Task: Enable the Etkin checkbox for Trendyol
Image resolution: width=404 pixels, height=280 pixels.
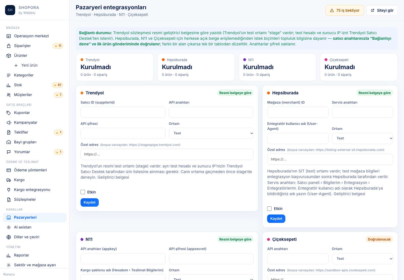Action: (83, 192)
